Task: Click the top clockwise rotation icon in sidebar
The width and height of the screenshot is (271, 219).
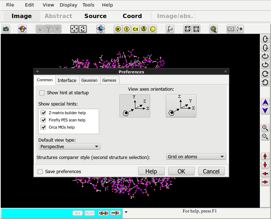Action: pos(265,39)
